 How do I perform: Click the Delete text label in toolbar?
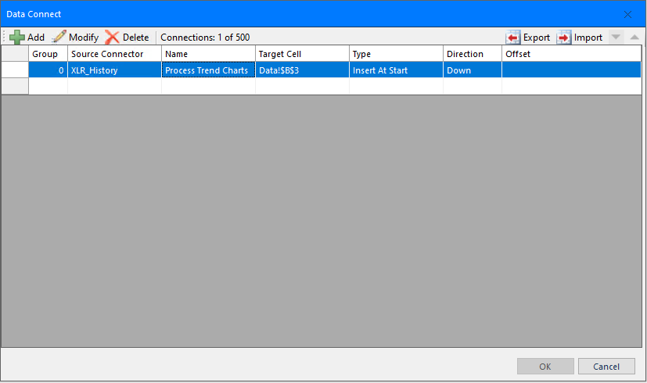(136, 38)
